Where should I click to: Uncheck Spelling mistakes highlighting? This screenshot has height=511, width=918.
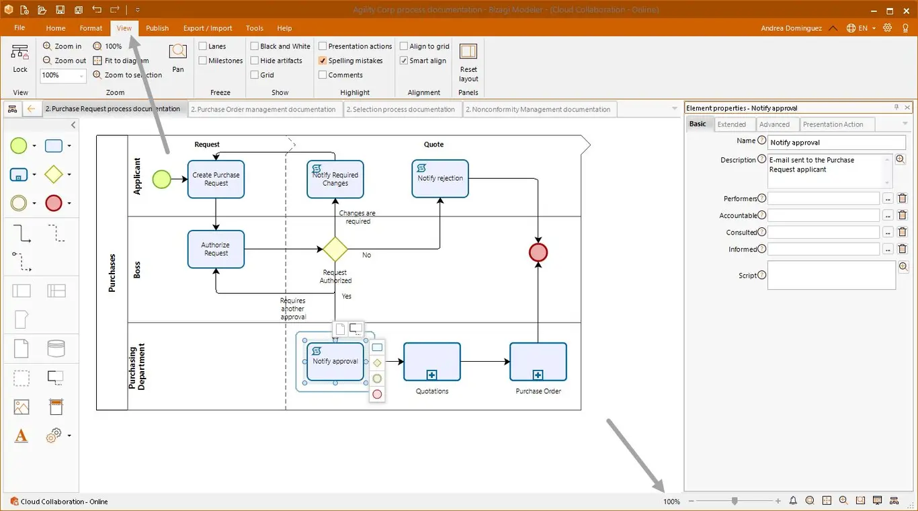pyautogui.click(x=323, y=61)
